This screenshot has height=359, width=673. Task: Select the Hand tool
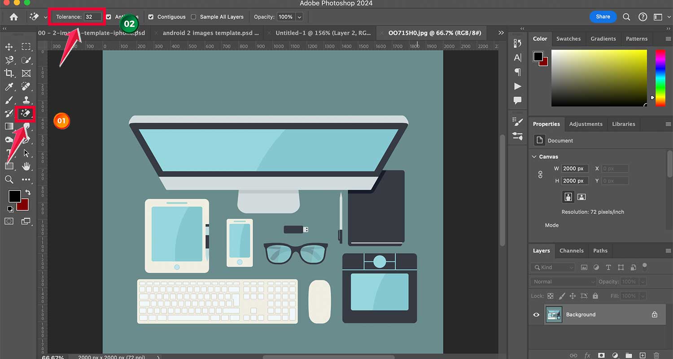(x=26, y=166)
